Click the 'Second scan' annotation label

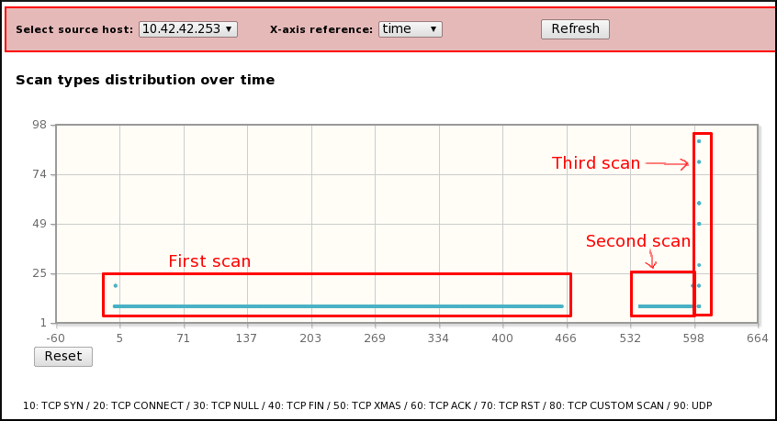[637, 241]
